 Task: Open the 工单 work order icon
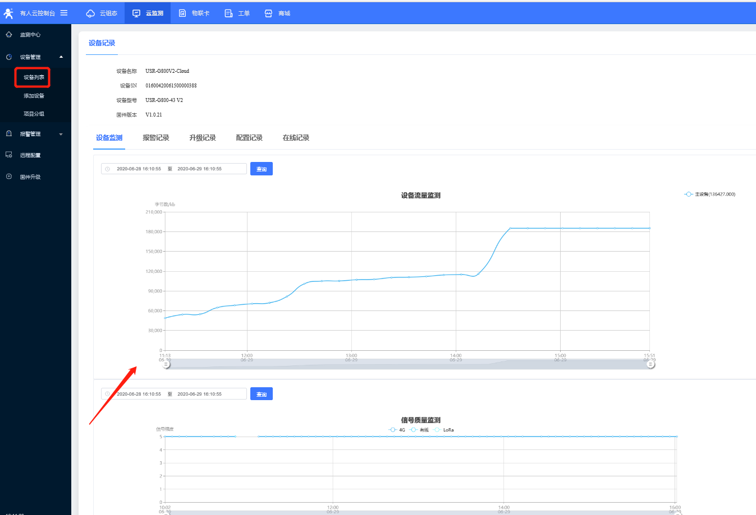click(x=228, y=13)
